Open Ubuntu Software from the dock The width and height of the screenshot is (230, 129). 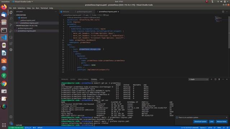click(x=4, y=61)
